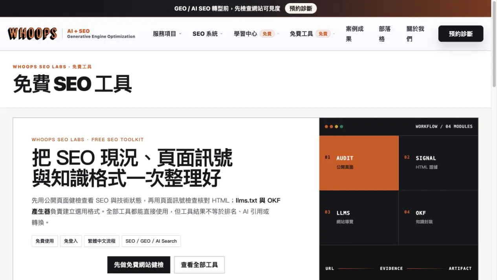Select the 01 AUDIT module tile
Image resolution: width=497 pixels, height=280 pixels.
(359, 163)
